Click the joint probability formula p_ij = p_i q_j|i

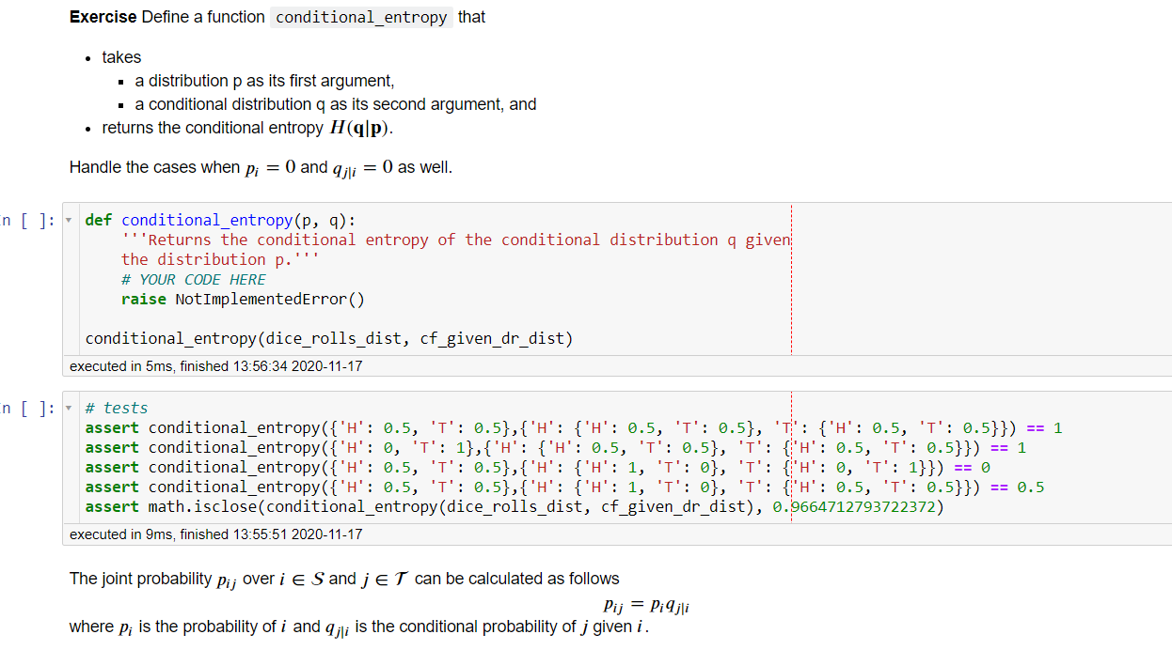(x=644, y=603)
